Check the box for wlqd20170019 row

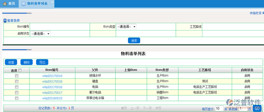click(x=16, y=76)
